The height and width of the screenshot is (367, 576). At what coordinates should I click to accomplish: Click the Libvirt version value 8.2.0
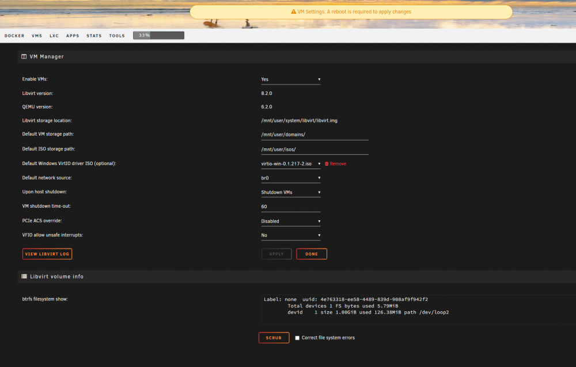click(267, 93)
